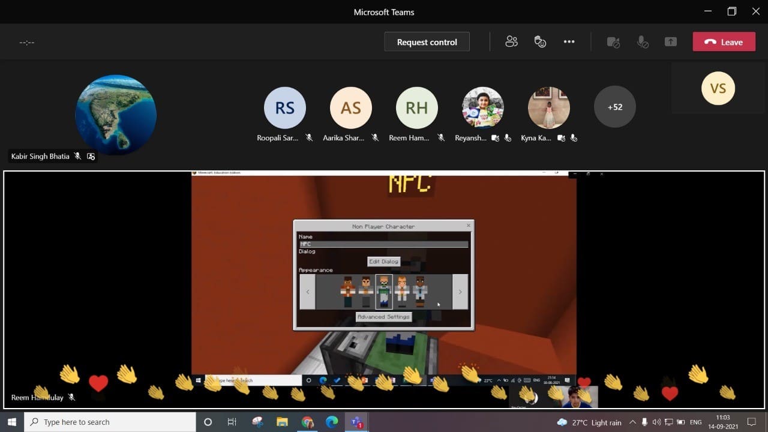Screen dimensions: 768x432
Task: Close the Non Player Character dialog
Action: (469, 226)
